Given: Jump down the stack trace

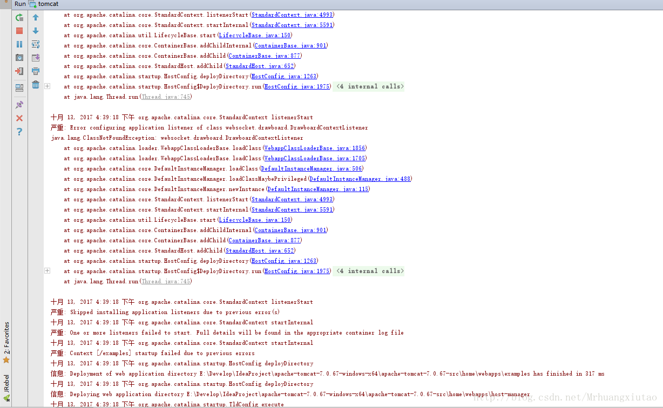Looking at the screenshot, I should point(36,31).
